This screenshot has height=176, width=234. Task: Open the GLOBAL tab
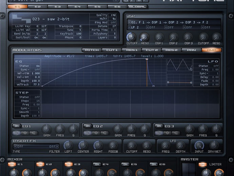[x=137, y=6]
